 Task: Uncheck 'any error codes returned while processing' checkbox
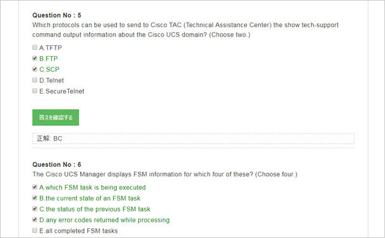35,220
